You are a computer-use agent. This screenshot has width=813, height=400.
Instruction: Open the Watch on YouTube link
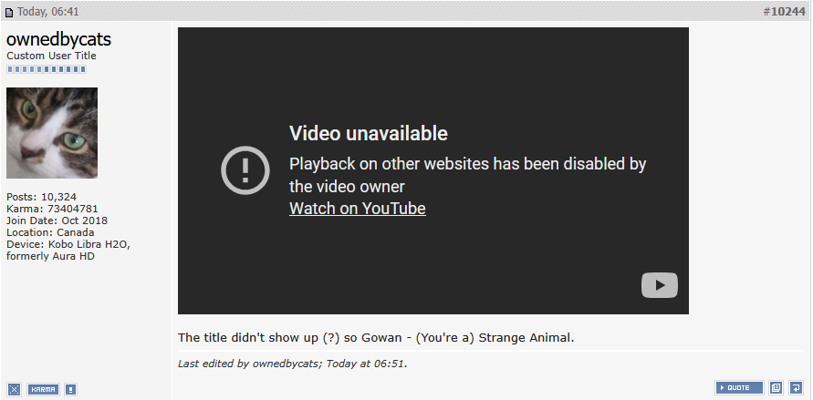point(358,208)
